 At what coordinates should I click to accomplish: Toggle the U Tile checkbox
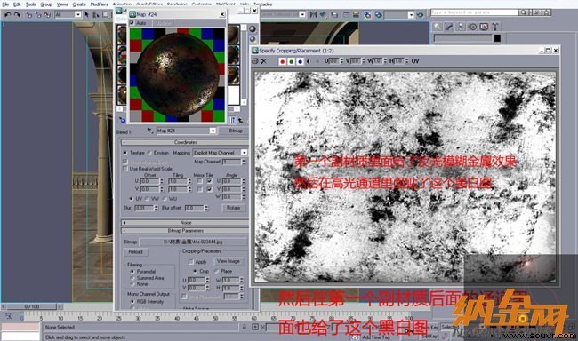[x=209, y=181]
